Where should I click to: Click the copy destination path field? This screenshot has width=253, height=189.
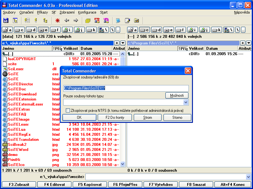coord(126,88)
